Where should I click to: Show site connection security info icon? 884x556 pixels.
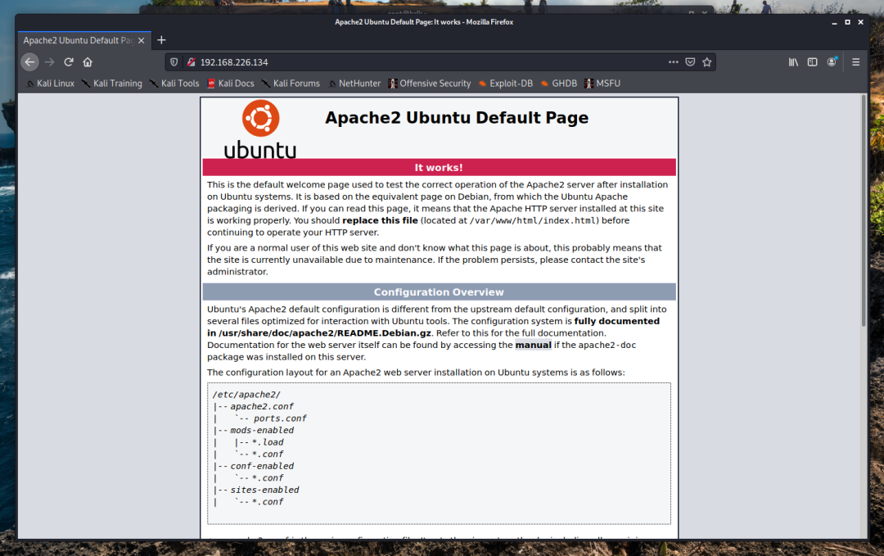pos(191,62)
